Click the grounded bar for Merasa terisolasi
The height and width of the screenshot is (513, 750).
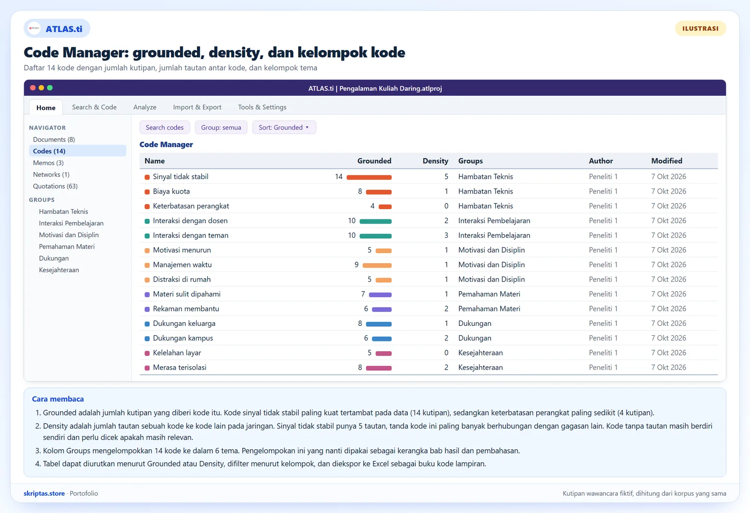[379, 368]
